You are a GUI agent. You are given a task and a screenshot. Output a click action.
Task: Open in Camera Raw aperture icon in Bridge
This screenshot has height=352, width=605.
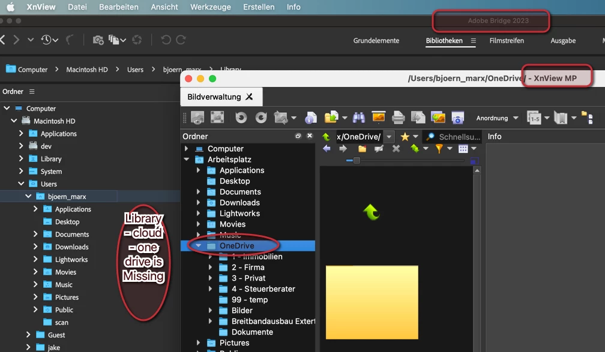[x=137, y=40]
